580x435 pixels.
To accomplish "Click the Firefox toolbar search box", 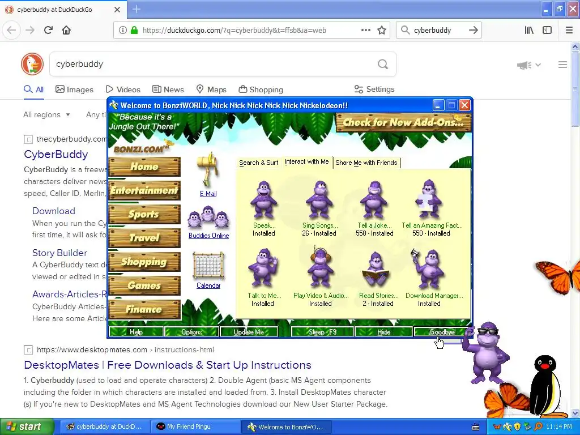I will [x=439, y=30].
